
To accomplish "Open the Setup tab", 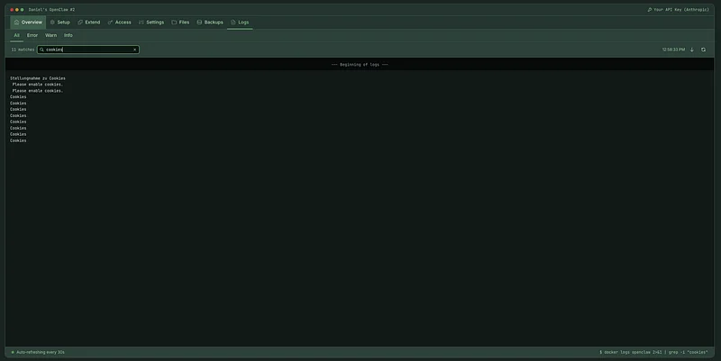I will [x=59, y=22].
